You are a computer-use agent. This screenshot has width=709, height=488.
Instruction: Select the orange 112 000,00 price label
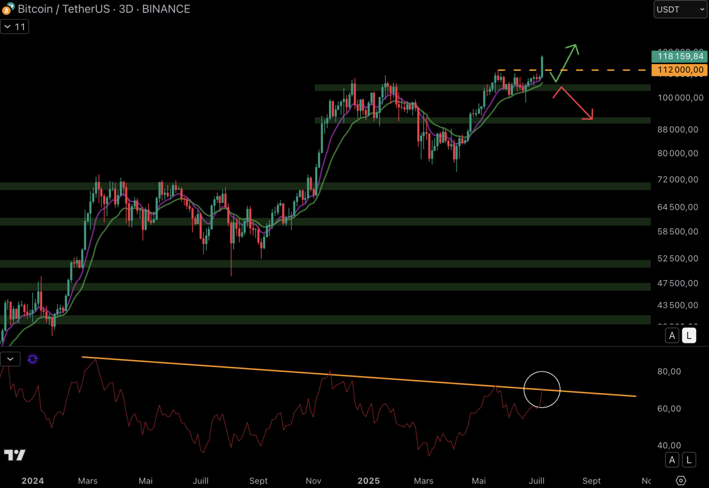point(680,70)
